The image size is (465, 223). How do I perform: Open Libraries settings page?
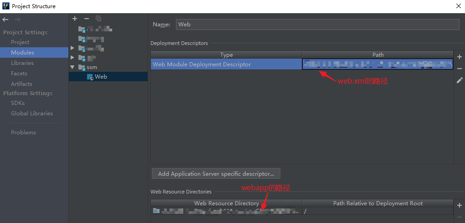click(22, 63)
